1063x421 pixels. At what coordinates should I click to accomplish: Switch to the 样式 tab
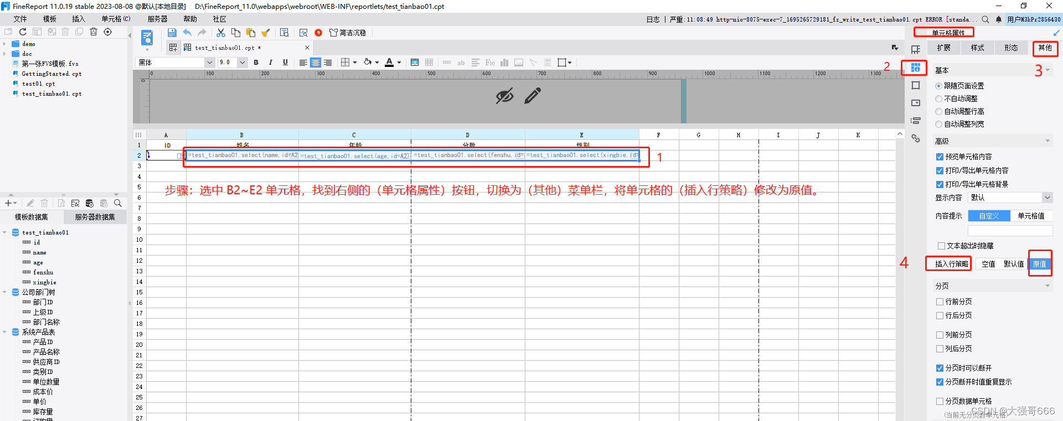pos(978,48)
